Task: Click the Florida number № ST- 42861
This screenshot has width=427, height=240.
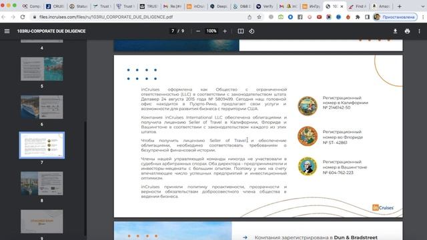Action: (x=335, y=142)
